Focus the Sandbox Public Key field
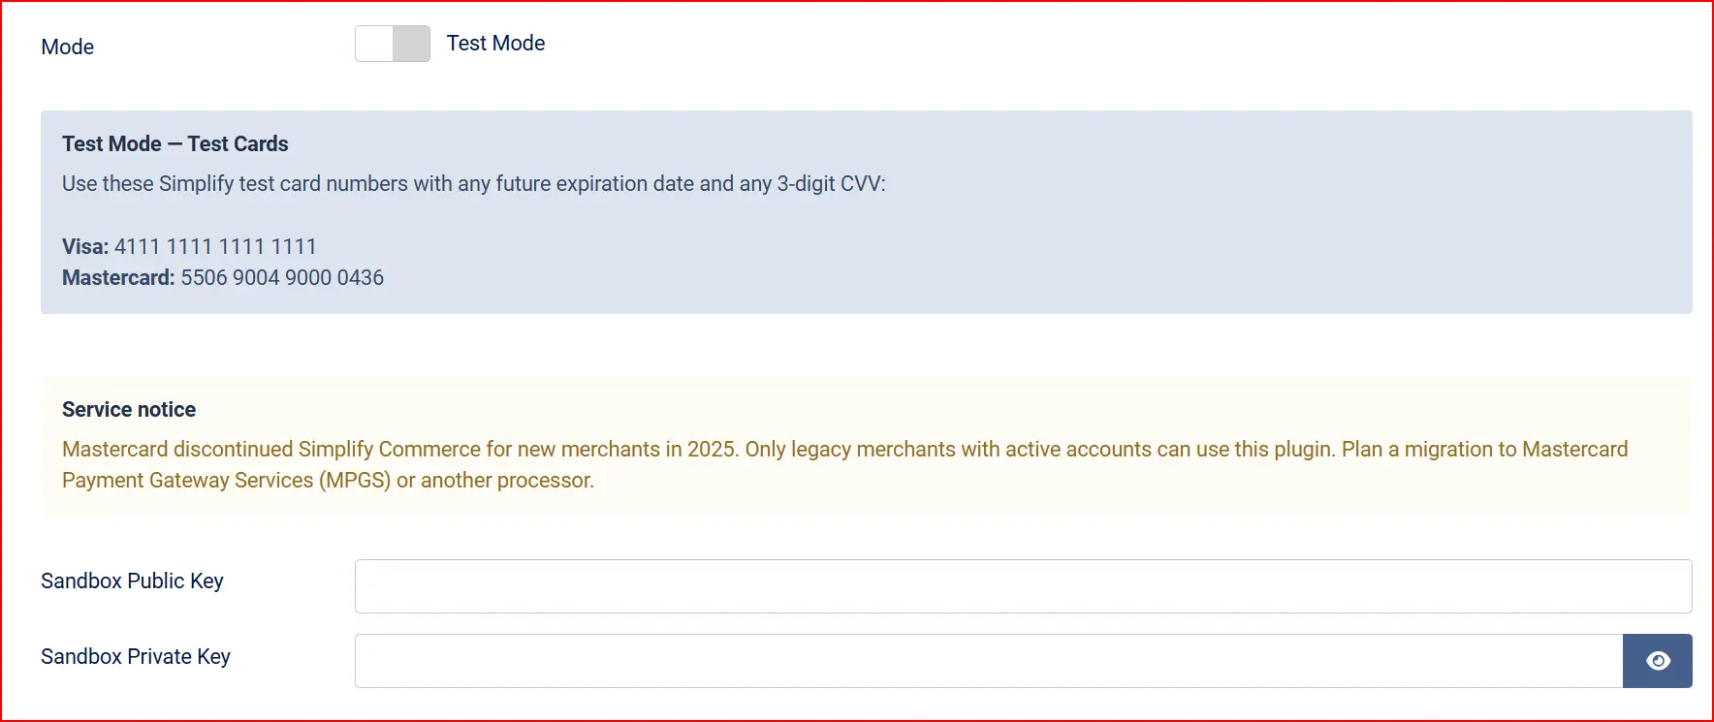Viewport: 1714px width, 722px height. [x=1023, y=586]
